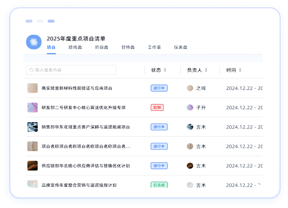Open thumbnail of 项目名称项目名称 row

pyautogui.click(x=32, y=146)
